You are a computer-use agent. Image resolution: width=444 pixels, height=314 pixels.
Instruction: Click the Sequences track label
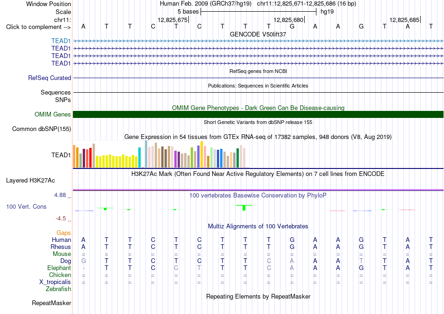coord(56,92)
